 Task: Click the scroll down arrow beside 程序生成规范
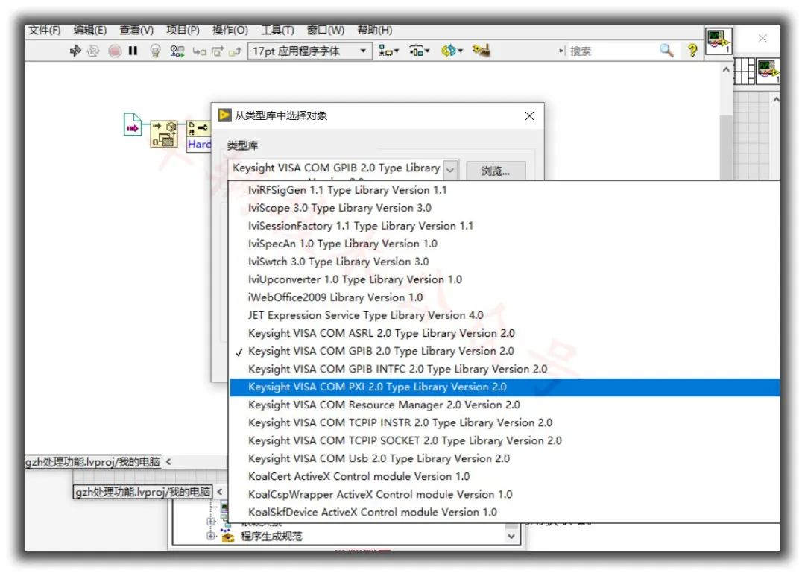pyautogui.click(x=511, y=536)
